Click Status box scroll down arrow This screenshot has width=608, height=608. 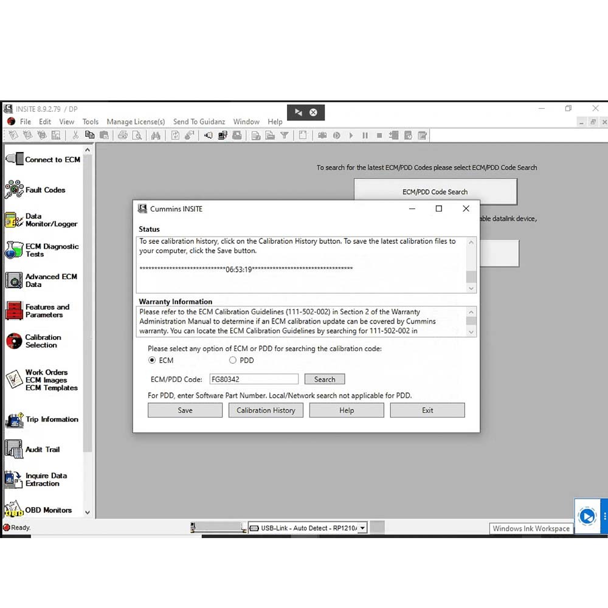[471, 288]
